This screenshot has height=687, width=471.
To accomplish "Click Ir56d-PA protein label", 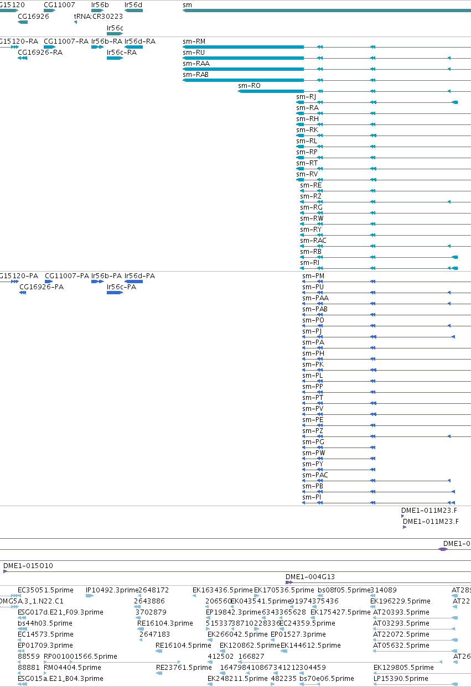I will pos(140,275).
